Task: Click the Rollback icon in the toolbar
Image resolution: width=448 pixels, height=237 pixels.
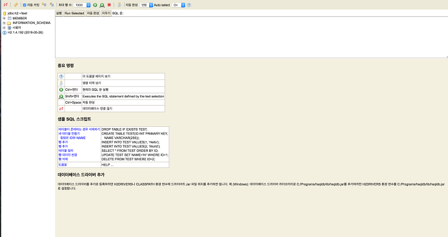Action: click(x=44, y=5)
